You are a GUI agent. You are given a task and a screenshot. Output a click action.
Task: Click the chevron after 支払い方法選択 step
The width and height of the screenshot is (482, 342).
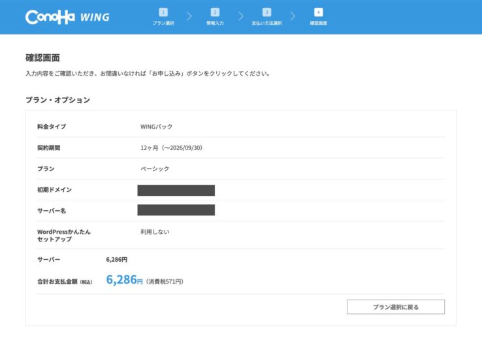293,16
